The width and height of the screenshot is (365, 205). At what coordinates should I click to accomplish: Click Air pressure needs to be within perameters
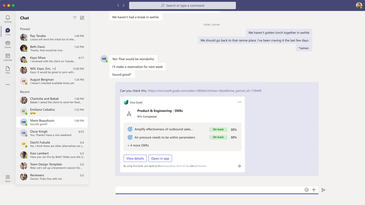165,138
